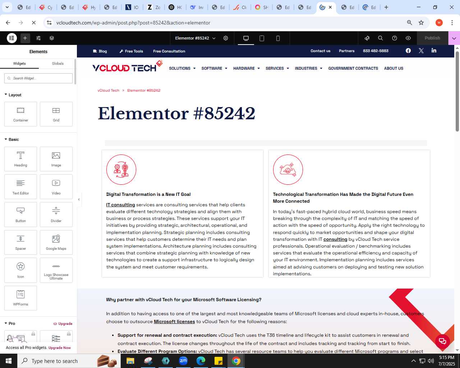
Task: Select the Divider widget
Action: coord(56,215)
